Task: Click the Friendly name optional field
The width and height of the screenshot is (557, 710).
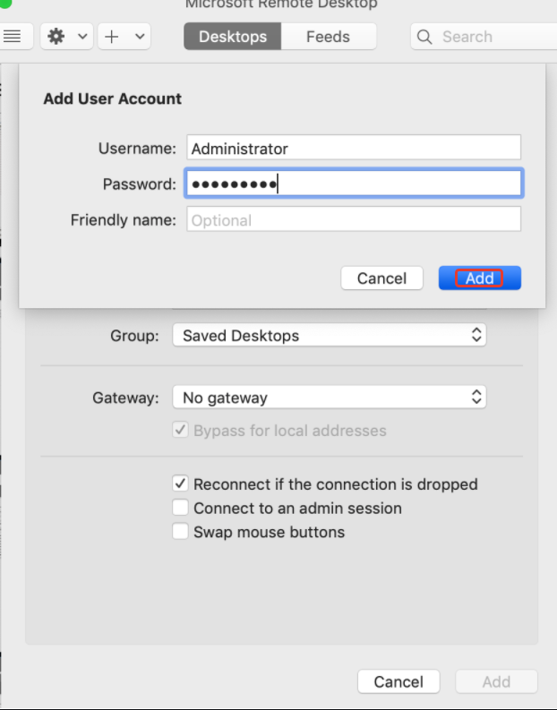Action: [354, 220]
